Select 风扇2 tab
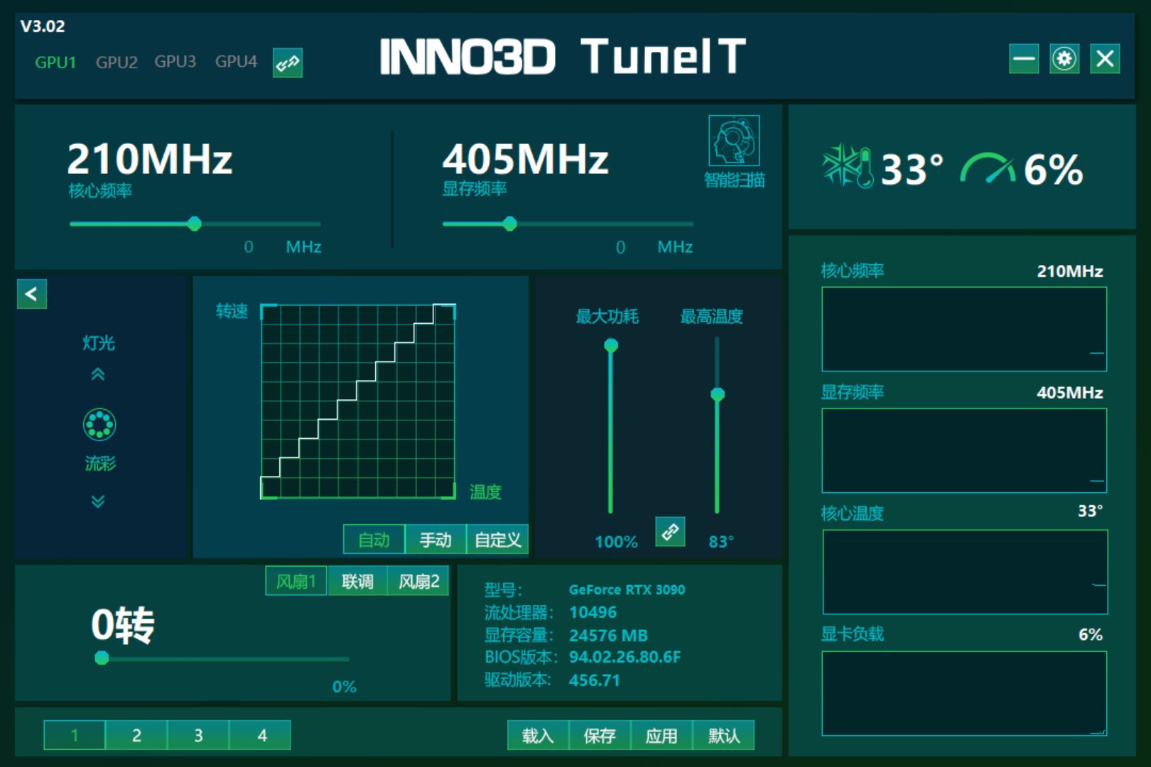 (x=418, y=581)
